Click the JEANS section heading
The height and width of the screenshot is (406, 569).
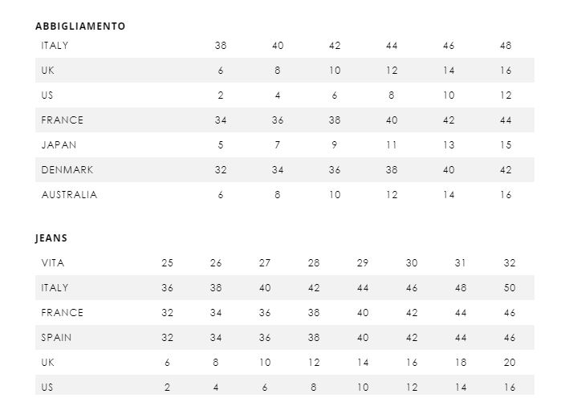(51, 238)
